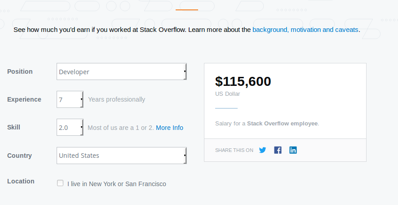Click the Experience field label
Image resolution: width=398 pixels, height=205 pixels.
(x=24, y=99)
